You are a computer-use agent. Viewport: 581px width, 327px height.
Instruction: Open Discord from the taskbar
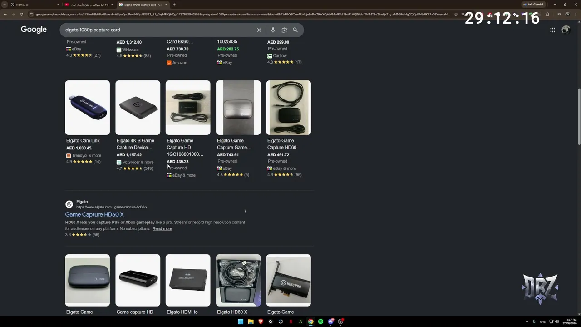point(330,322)
